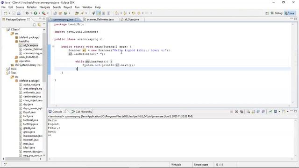Open the New Java Class dropdown arrow
Screen dimensions: 299x168
coord(70,13)
